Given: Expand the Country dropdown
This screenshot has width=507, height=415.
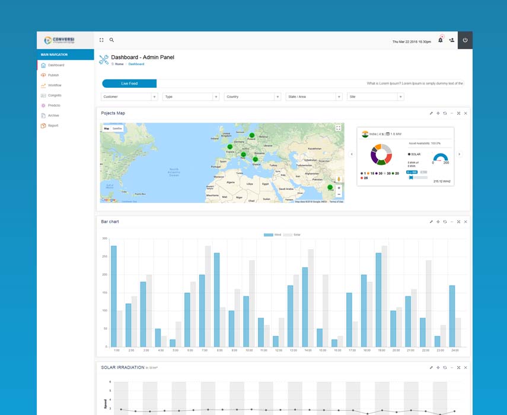Looking at the screenshot, I should (253, 97).
